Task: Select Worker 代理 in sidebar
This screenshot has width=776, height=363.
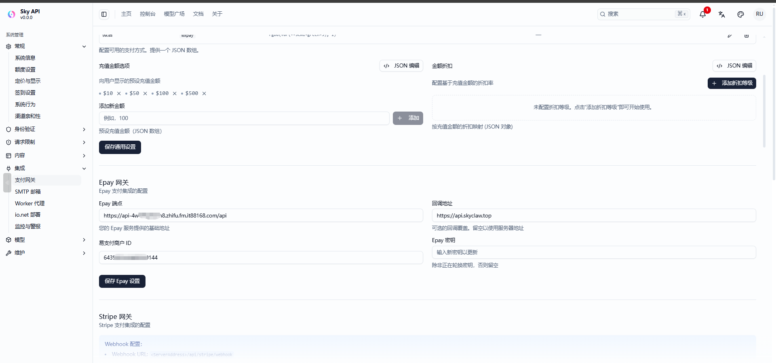Action: pos(30,204)
